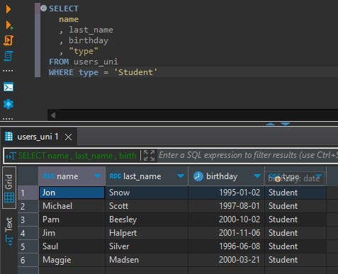Screen dimensions: 338x274
Task: Select row number 2 header
Action: (28, 206)
